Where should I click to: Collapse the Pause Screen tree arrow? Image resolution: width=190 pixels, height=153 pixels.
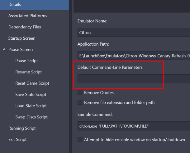tap(4, 49)
